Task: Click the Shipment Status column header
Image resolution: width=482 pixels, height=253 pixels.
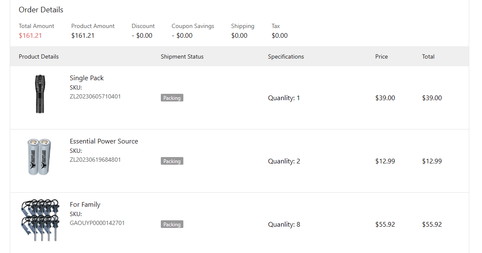Action: point(182,56)
